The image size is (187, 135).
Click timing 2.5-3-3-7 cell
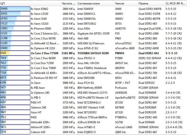coord(171,112)
